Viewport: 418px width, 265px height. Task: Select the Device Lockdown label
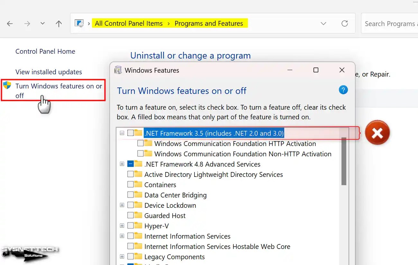coord(170,205)
